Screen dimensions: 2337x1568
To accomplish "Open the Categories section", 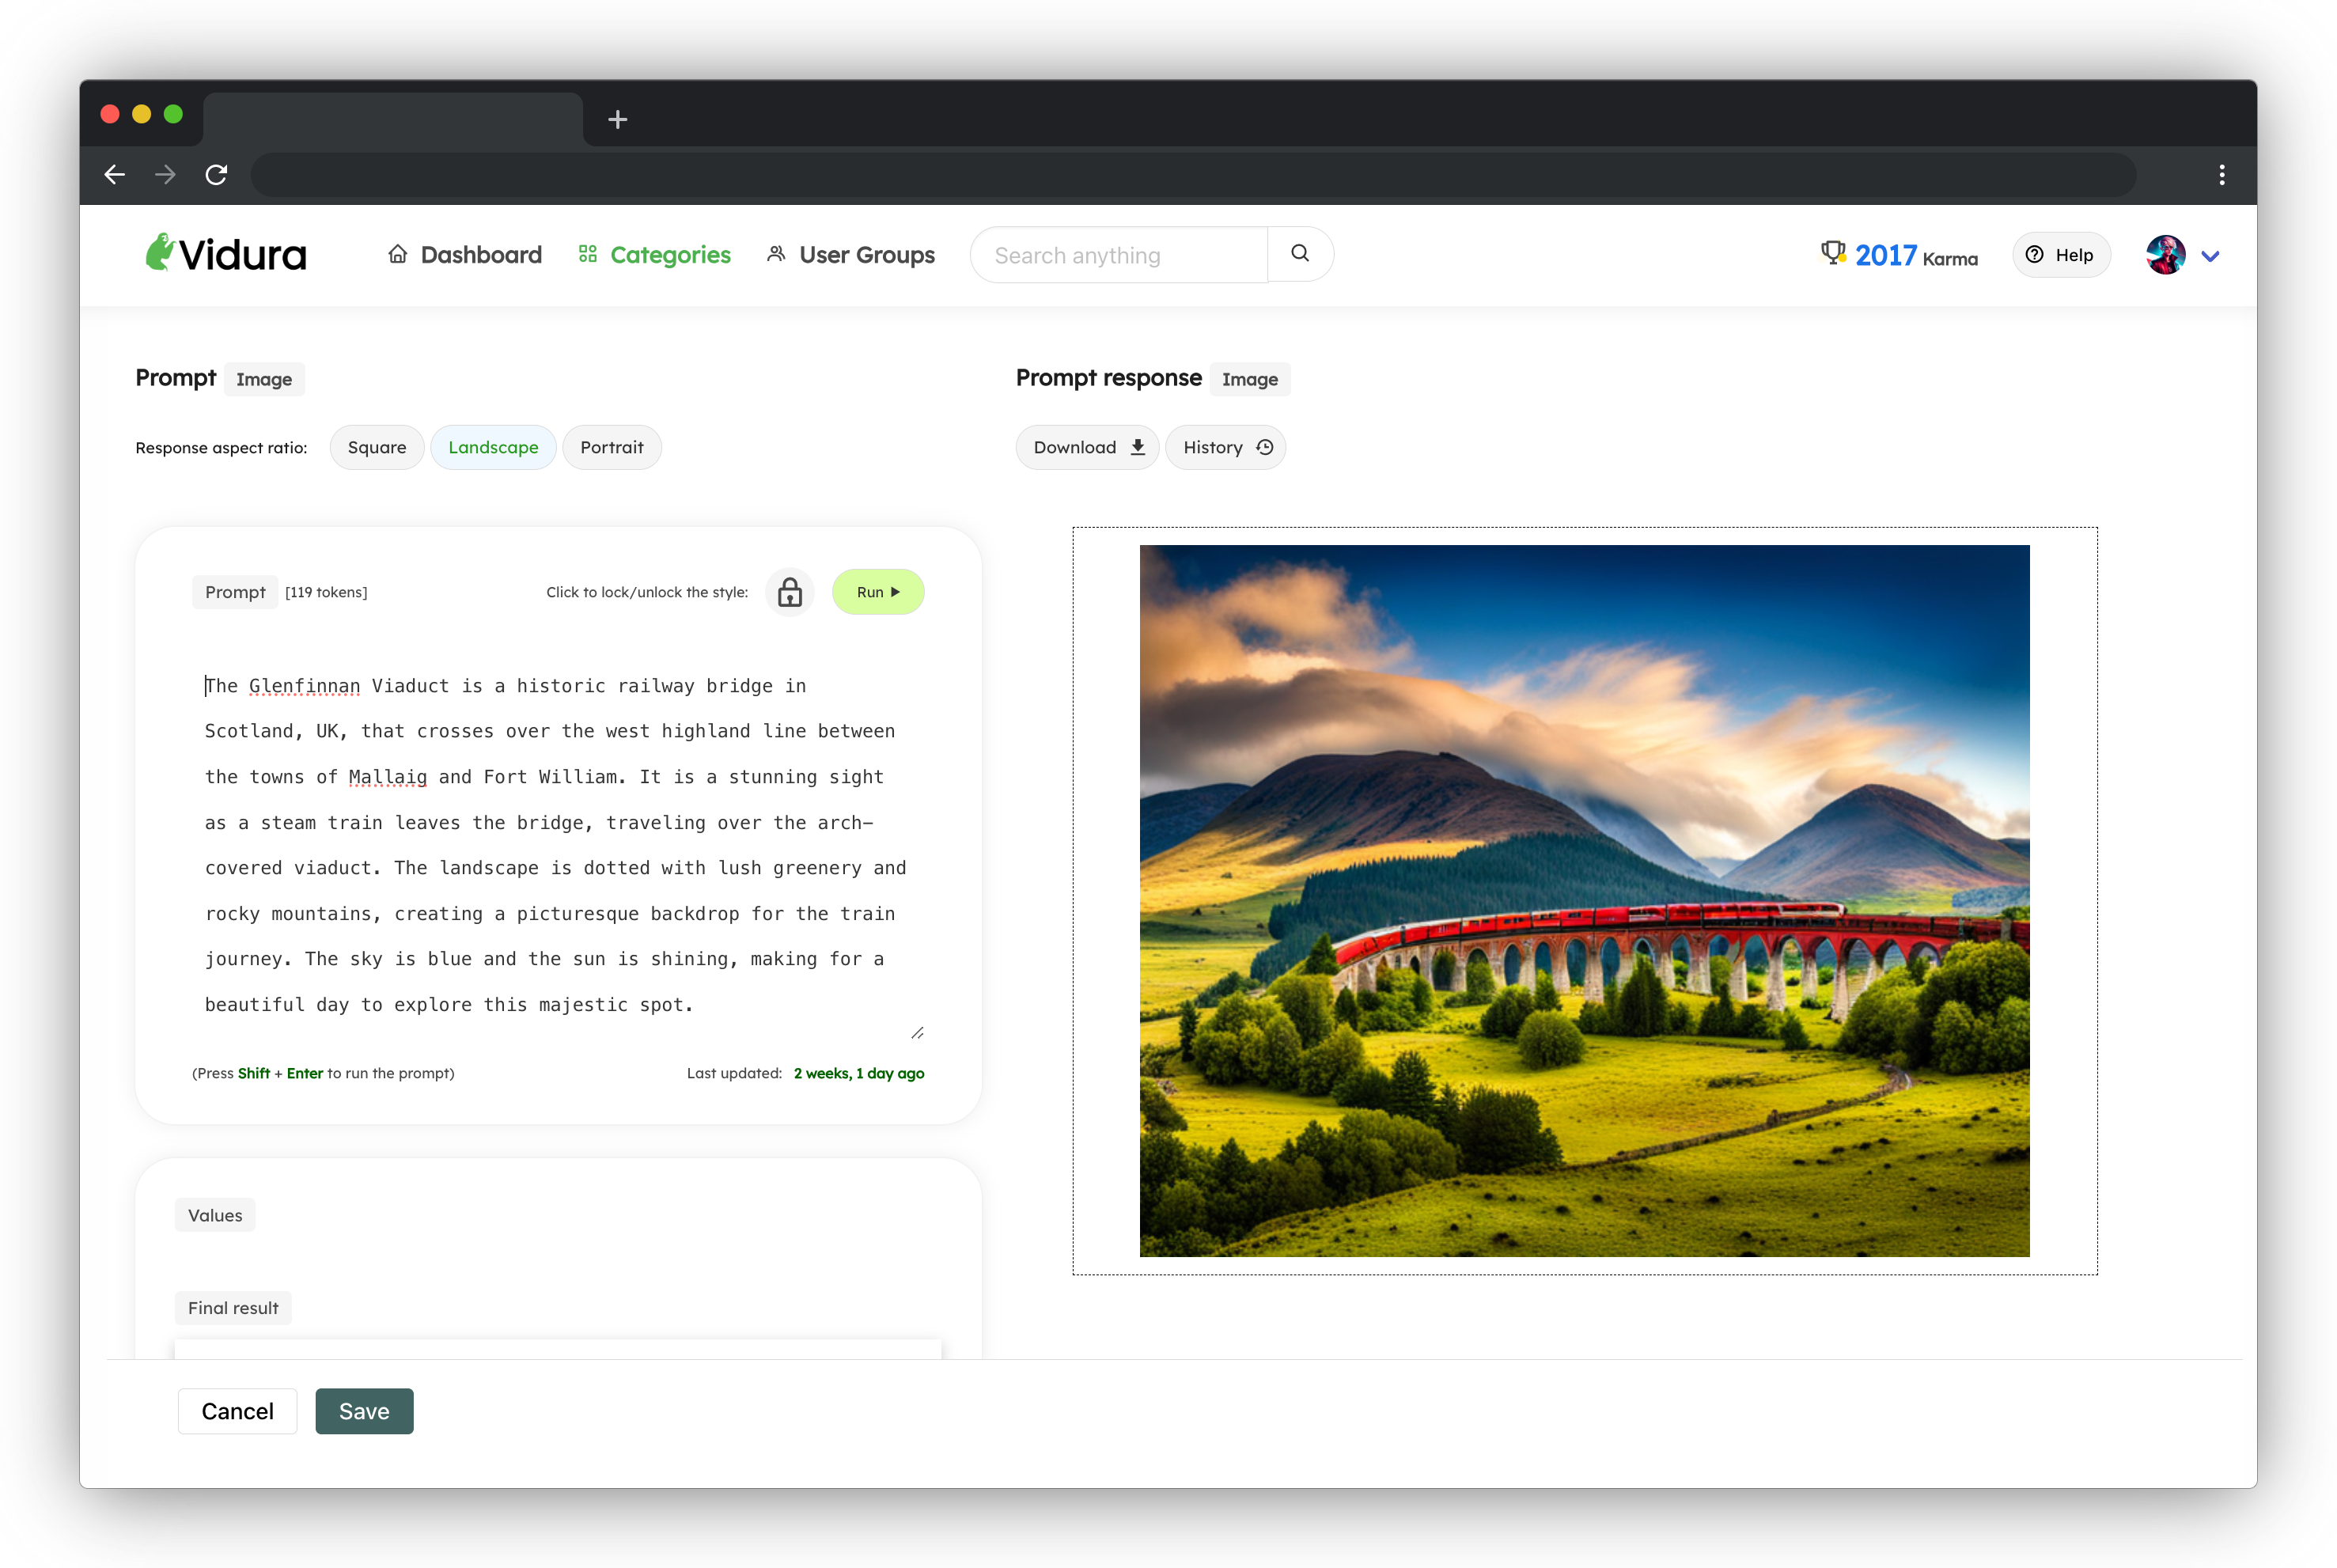I will (655, 255).
